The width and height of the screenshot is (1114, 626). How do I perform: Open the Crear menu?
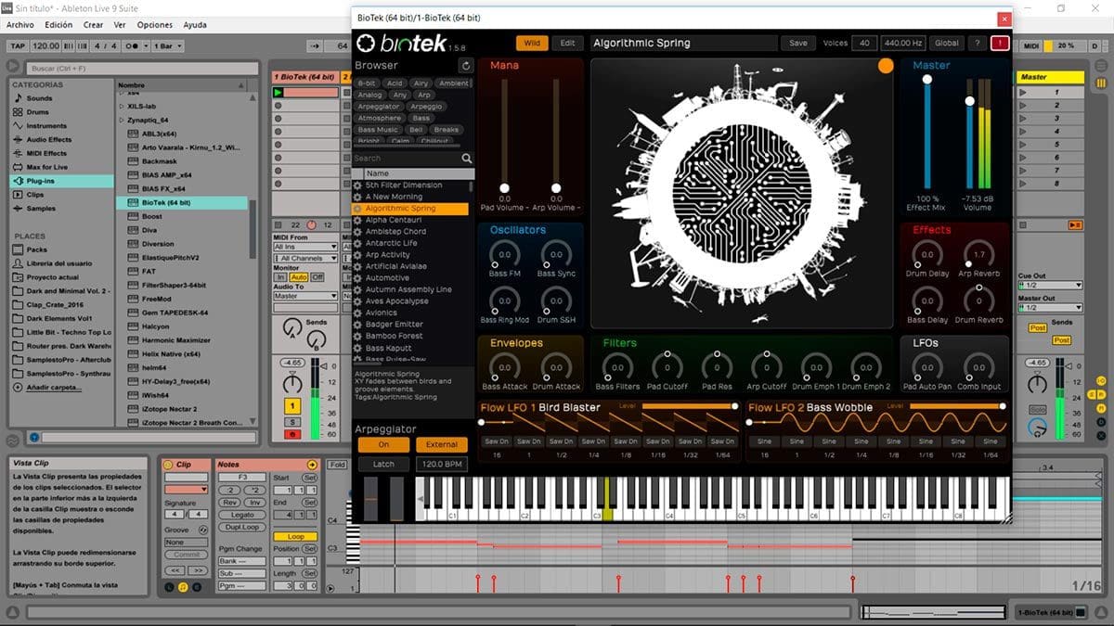click(93, 25)
